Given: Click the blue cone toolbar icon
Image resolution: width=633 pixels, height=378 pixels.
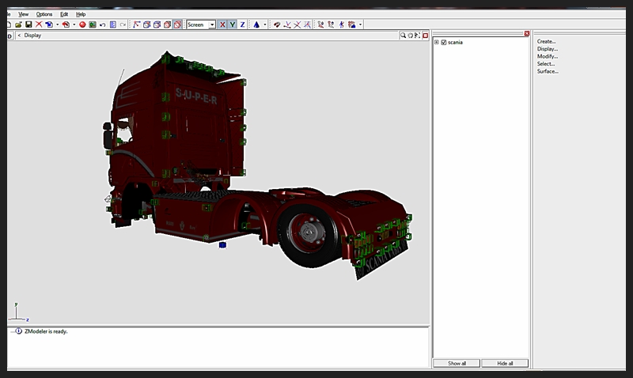Looking at the screenshot, I should 256,25.
